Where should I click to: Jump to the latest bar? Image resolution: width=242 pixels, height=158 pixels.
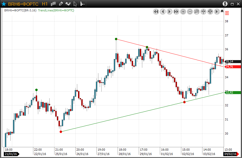[x=217, y=11]
